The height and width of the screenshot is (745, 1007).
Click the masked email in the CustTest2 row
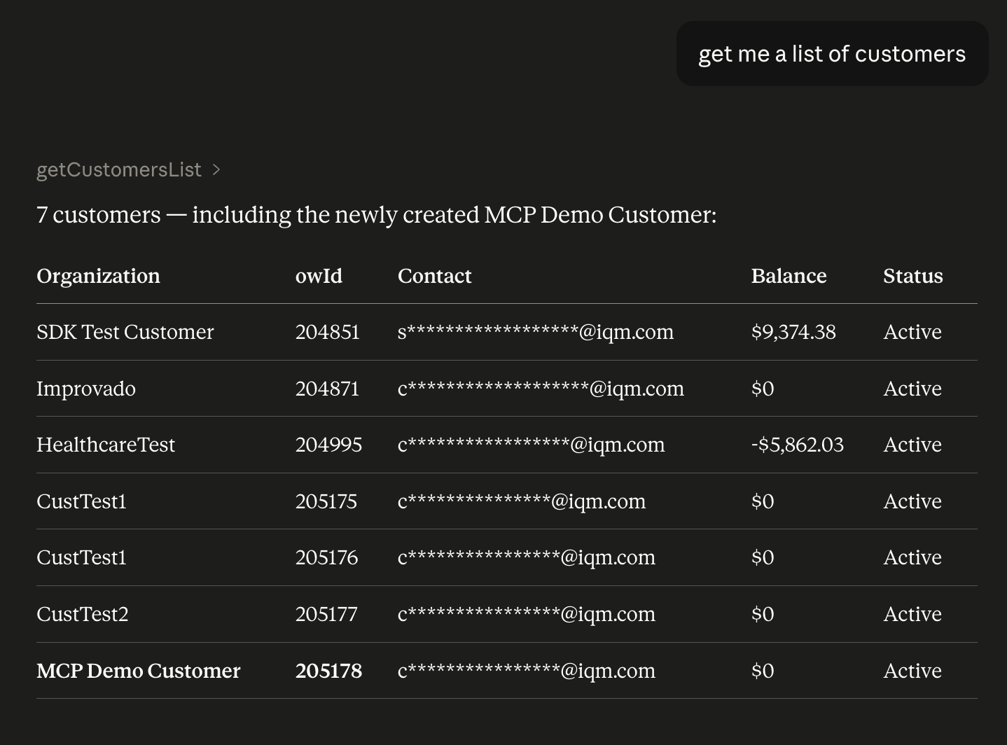click(527, 614)
